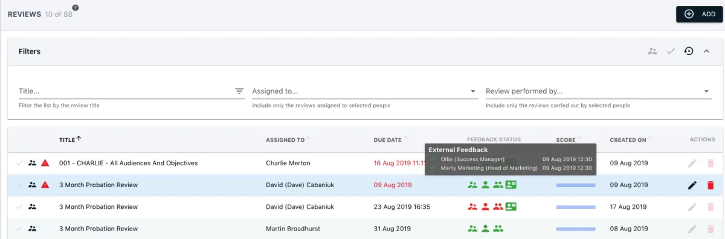
Task: Click score bar on review created 17 Aug 2019
Action: point(576,207)
